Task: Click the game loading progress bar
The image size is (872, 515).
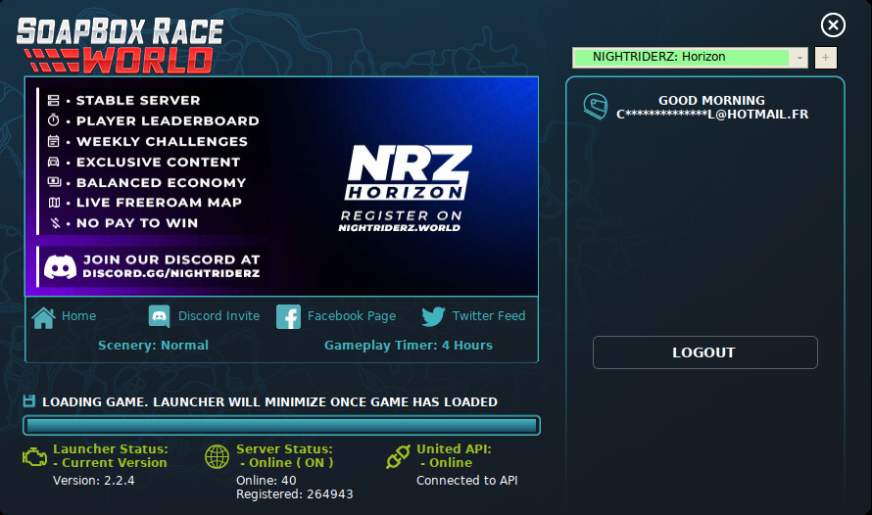Action: [x=281, y=425]
